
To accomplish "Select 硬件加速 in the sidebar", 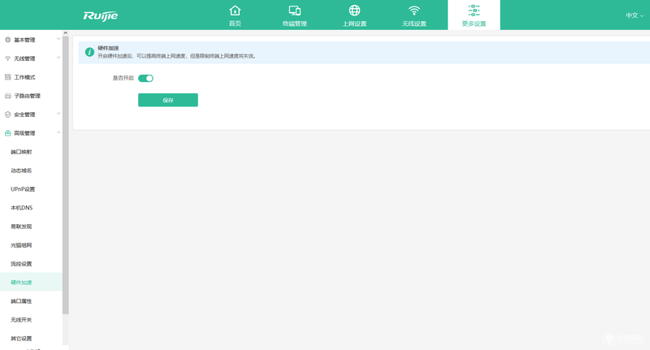I will click(21, 283).
